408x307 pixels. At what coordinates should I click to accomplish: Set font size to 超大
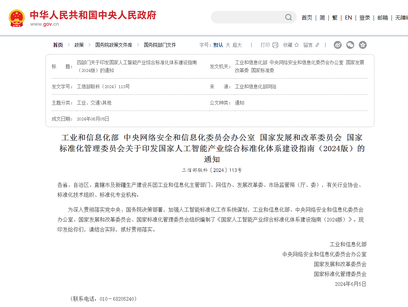pyautogui.click(x=237, y=45)
